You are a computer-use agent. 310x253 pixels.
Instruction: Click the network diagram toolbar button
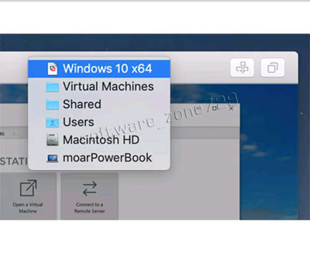point(242,68)
